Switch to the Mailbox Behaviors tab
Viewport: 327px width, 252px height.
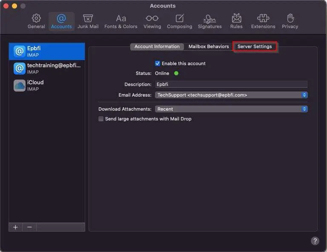[209, 47]
